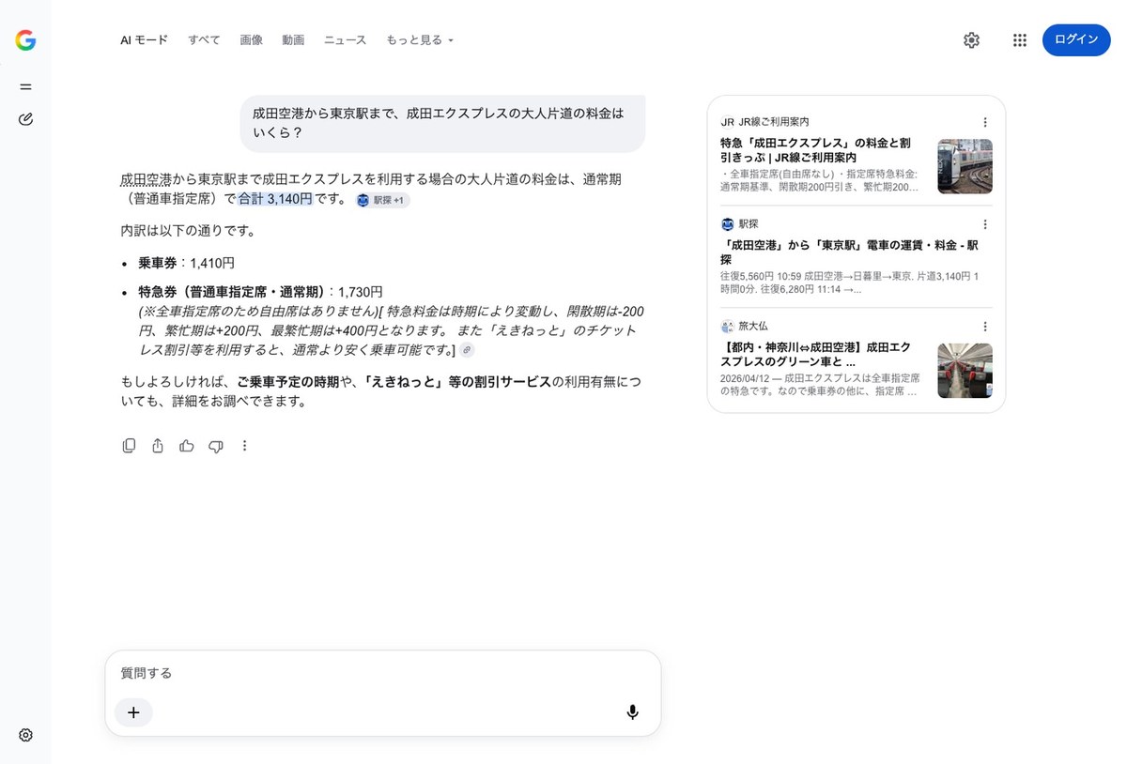The width and height of the screenshot is (1127, 764).
Task: Give thumbs down to the answer
Action: 216,446
